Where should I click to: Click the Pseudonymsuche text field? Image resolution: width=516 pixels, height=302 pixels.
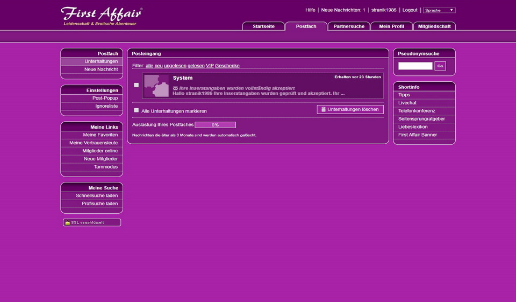coord(415,66)
